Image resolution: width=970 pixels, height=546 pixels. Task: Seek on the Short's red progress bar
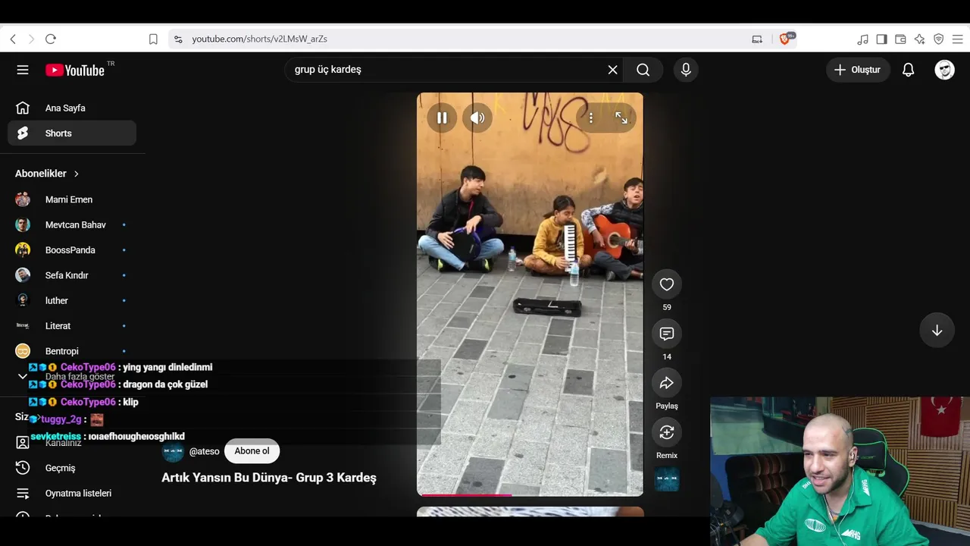point(530,495)
